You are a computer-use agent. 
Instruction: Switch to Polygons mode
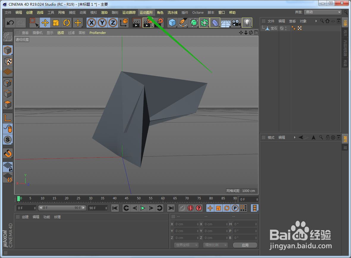8,104
